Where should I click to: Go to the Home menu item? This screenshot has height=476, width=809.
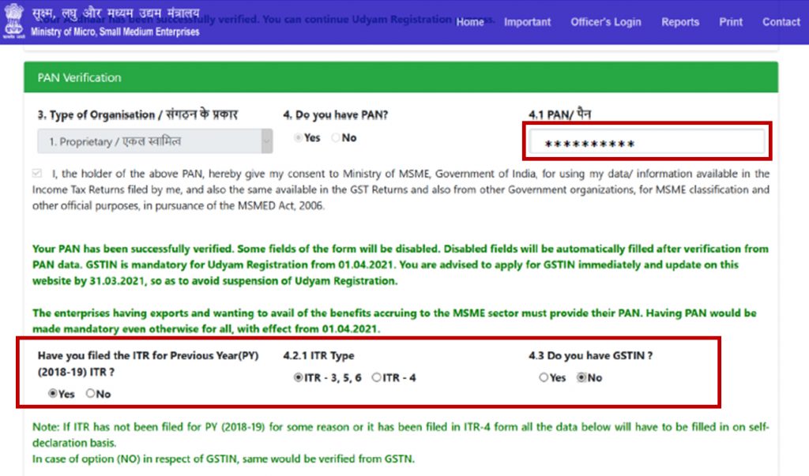click(x=469, y=22)
